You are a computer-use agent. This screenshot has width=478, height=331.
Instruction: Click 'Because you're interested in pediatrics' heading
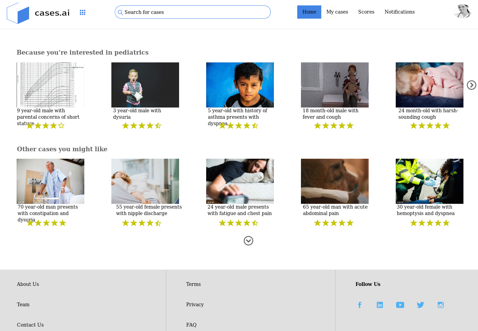tap(83, 53)
